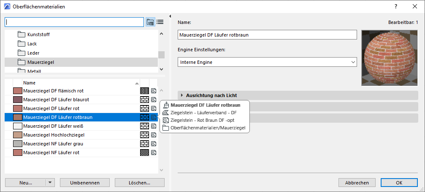Click the help question mark icon

click(x=396, y=7)
